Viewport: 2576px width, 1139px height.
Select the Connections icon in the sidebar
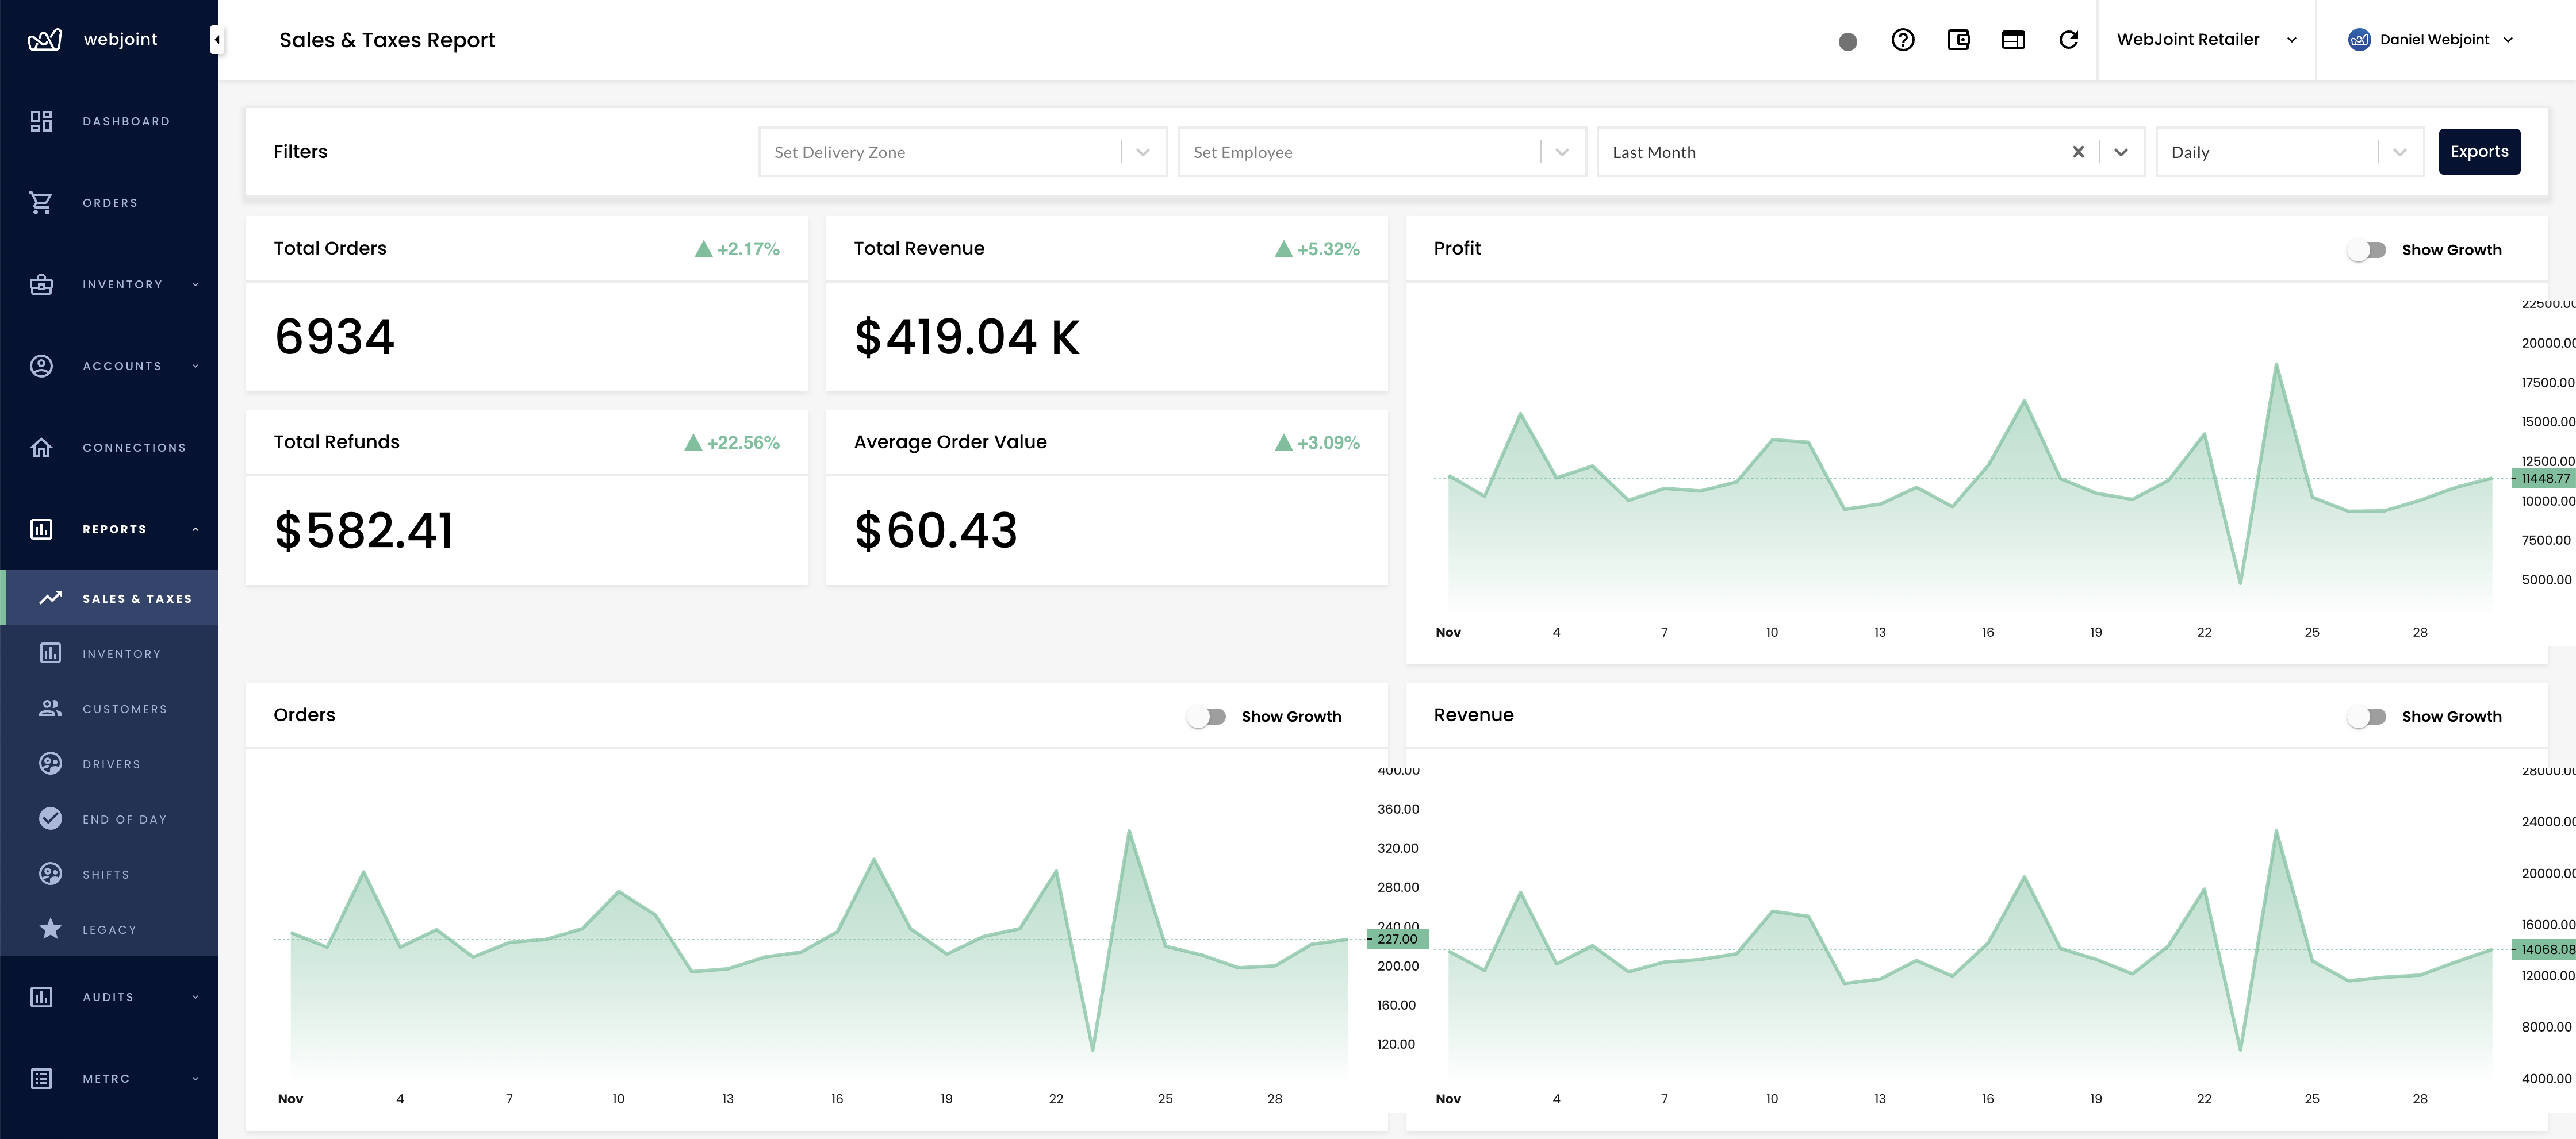pos(41,447)
